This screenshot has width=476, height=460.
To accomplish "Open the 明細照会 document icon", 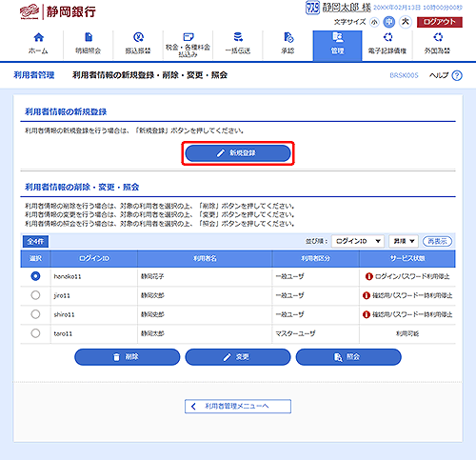I will (x=89, y=37).
